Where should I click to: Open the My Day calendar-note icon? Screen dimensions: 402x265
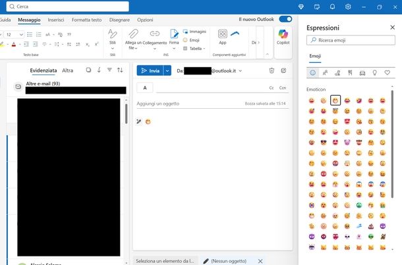(x=317, y=7)
